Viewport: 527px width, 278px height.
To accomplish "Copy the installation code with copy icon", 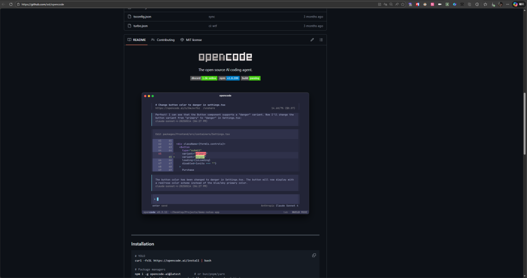I will click(314, 255).
